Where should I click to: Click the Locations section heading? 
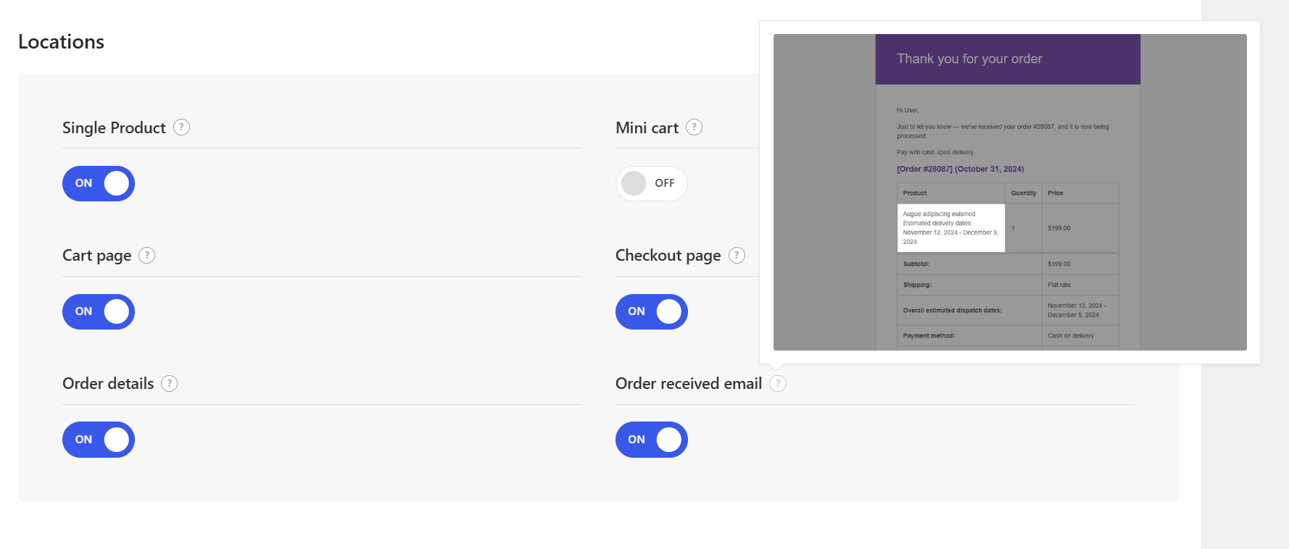[61, 42]
